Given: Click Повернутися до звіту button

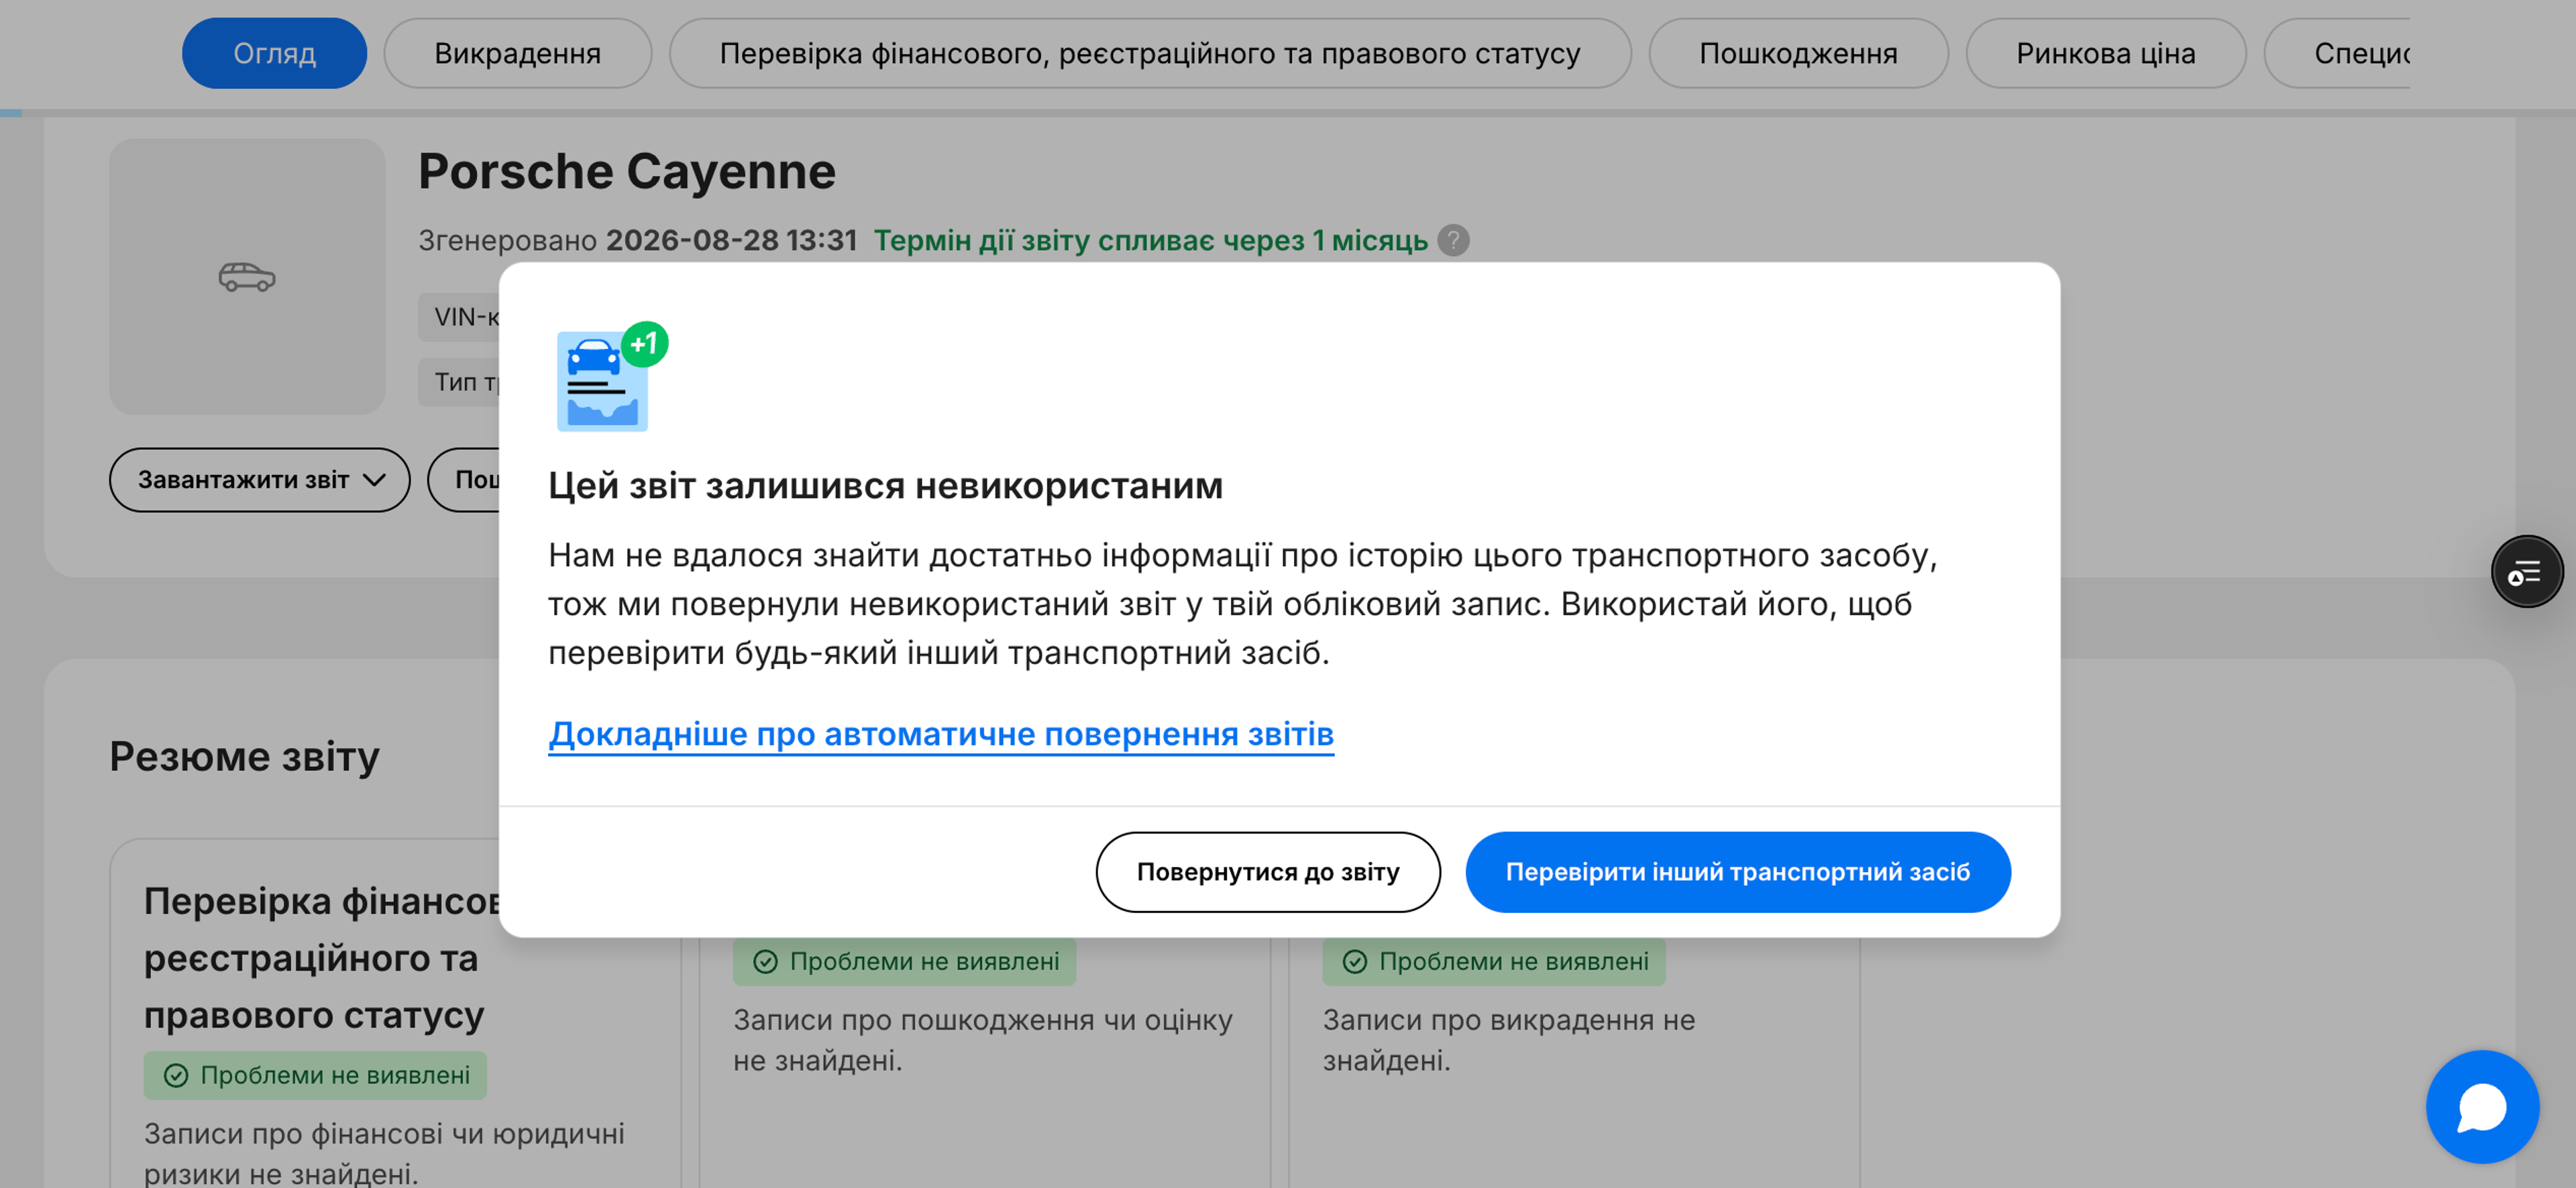Looking at the screenshot, I should click(x=1268, y=872).
